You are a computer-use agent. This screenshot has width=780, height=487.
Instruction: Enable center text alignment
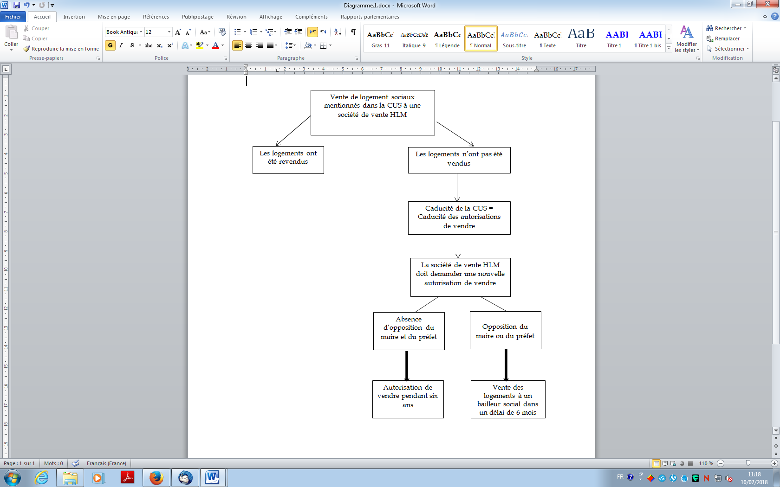coord(248,45)
